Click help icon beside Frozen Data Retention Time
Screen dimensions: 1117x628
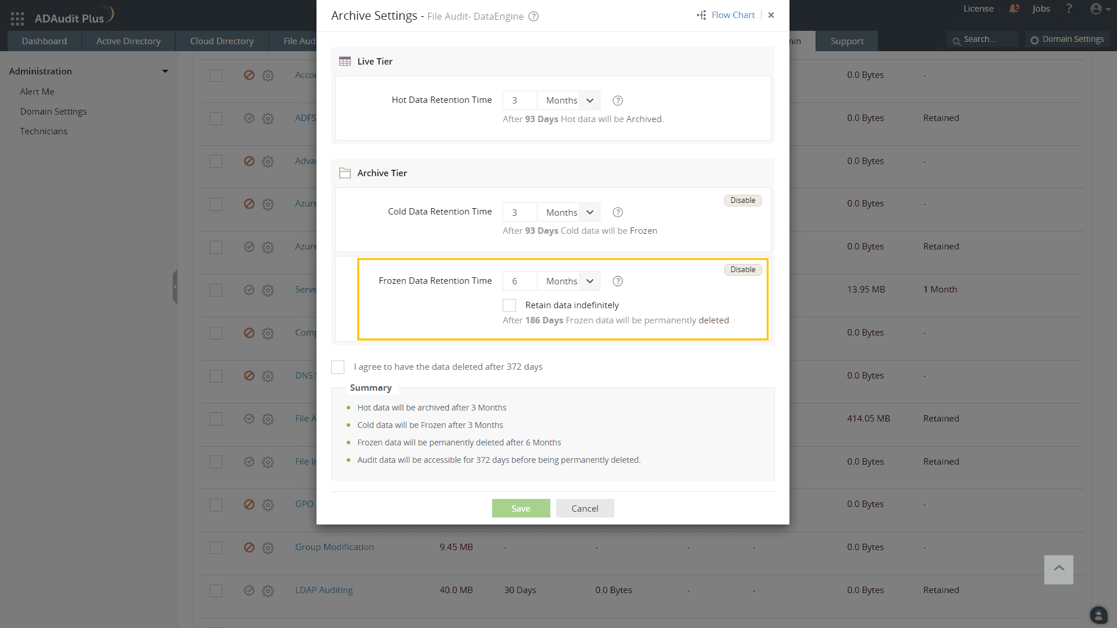pyautogui.click(x=618, y=281)
